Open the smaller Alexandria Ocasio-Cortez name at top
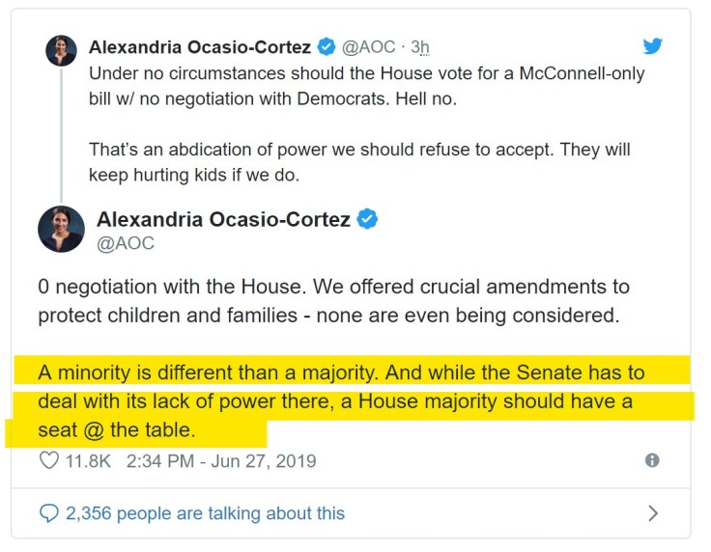Image resolution: width=711 pixels, height=552 pixels. tap(201, 46)
